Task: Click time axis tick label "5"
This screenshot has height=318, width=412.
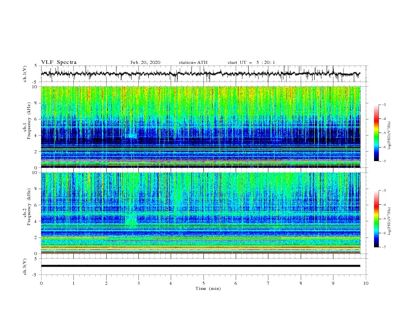Action: click(203, 283)
